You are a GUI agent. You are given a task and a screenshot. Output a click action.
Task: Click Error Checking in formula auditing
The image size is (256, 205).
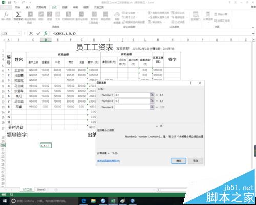coord(178,17)
